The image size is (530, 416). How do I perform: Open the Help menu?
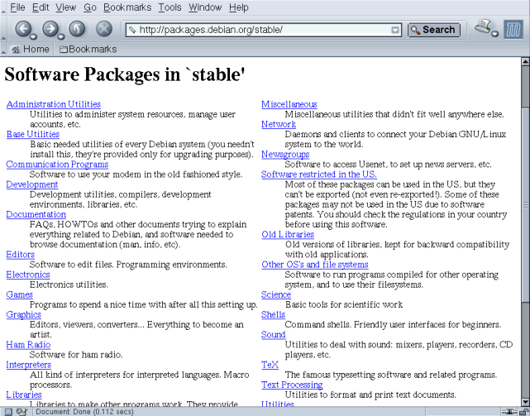point(239,7)
